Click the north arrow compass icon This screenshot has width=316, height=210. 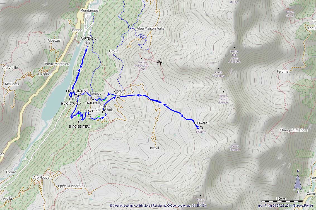pos(298,181)
